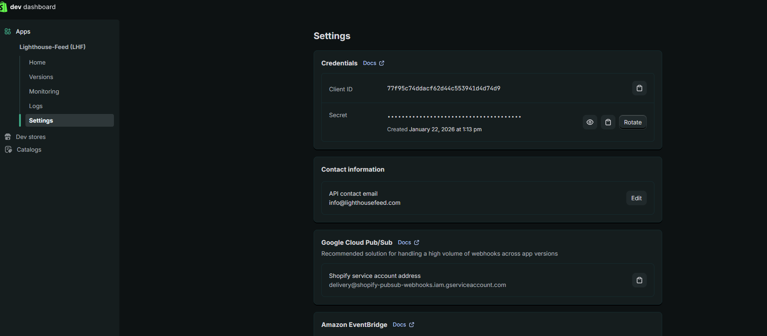This screenshot has height=336, width=767.
Task: Click the dev dashboard title
Action: 33,7
